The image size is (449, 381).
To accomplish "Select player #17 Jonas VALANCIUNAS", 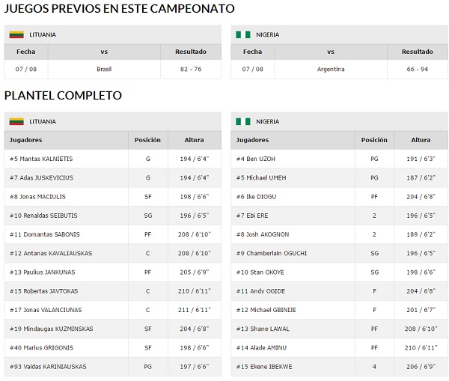I will [46, 310].
